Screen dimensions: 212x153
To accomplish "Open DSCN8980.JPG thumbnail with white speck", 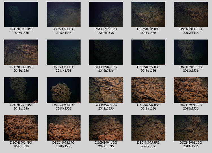I will [148, 14].
